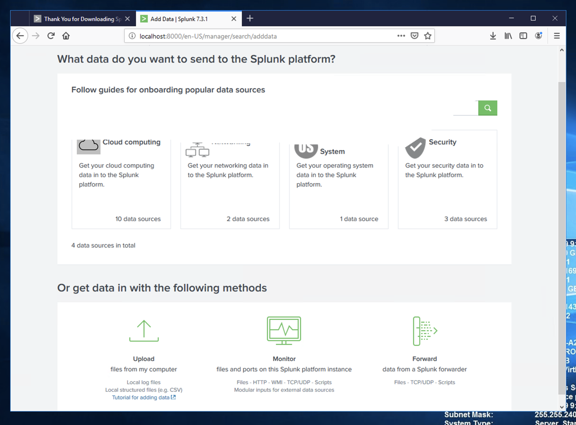Click the scrollbar down arrow
The width and height of the screenshot is (576, 425).
(x=562, y=407)
